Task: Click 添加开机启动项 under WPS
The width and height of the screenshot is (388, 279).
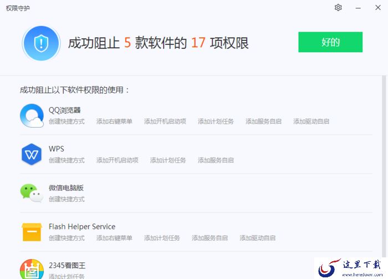Action: pyautogui.click(x=118, y=160)
